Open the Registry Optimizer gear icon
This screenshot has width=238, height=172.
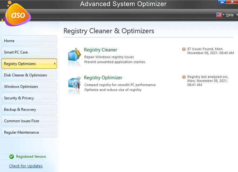pyautogui.click(x=74, y=82)
